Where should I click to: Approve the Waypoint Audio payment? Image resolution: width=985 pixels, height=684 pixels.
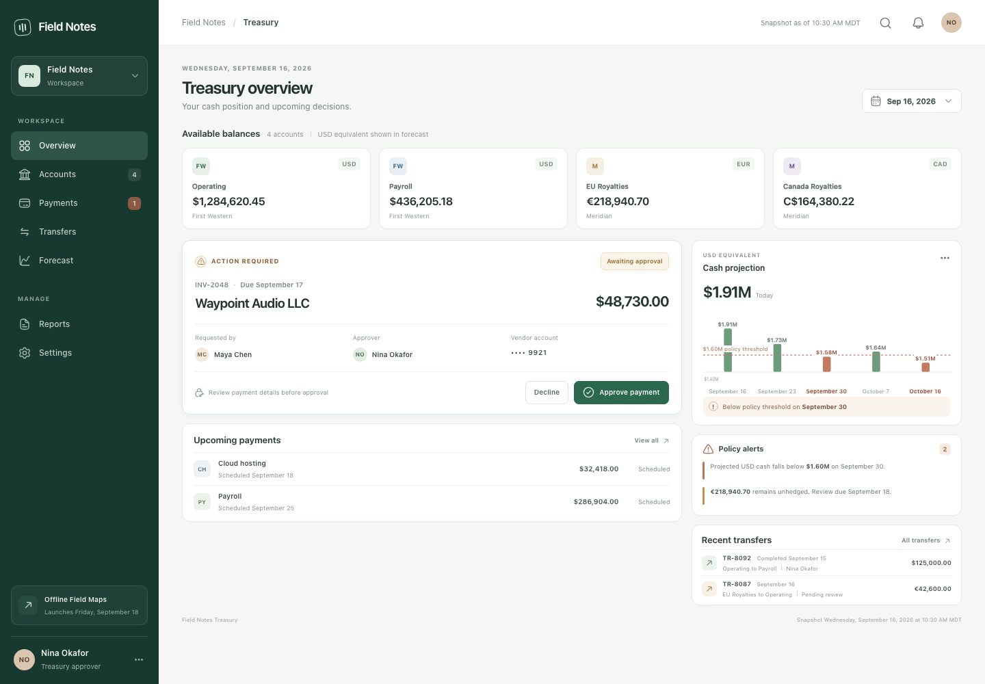(621, 393)
